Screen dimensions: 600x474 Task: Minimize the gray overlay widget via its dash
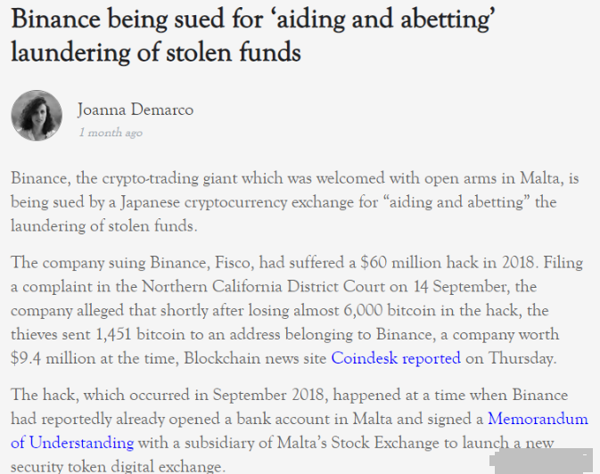pyautogui.click(x=585, y=455)
